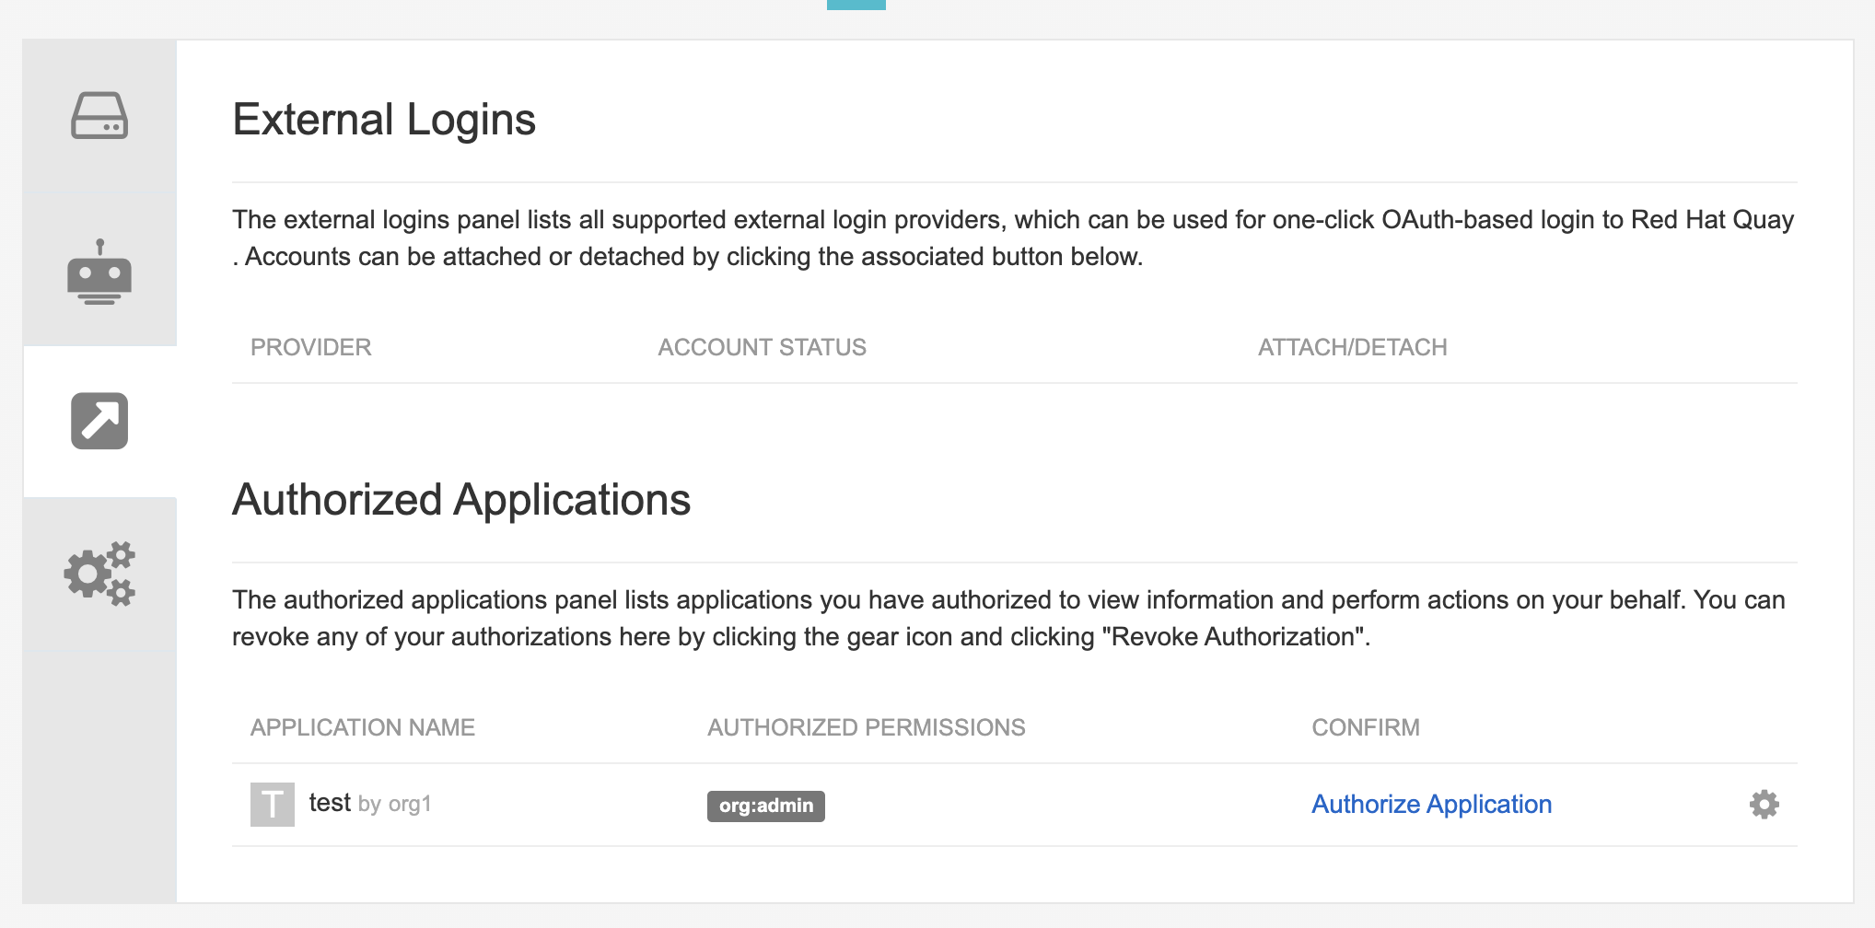Click the ACCOUNT STATUS column header

point(762,347)
